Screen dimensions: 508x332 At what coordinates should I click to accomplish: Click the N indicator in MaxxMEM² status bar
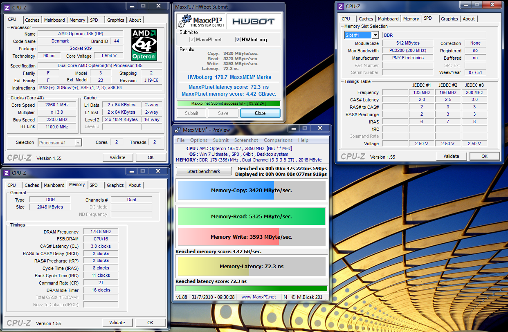coord(285,297)
